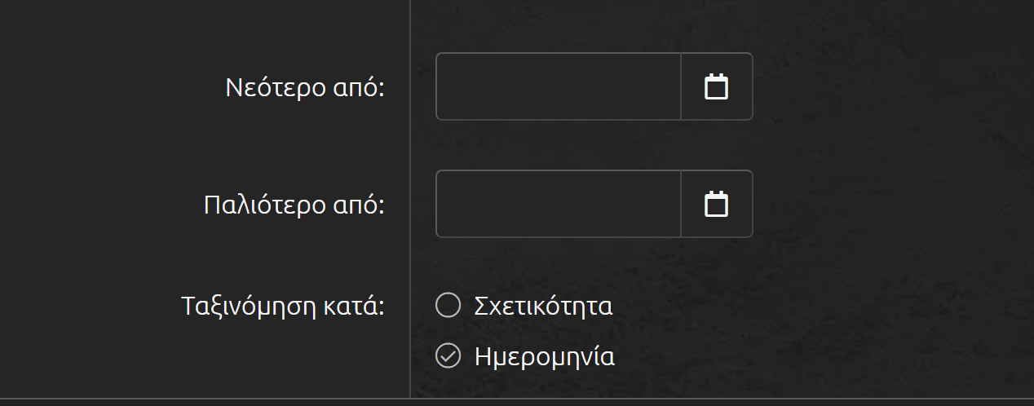Open the calendar for Νεότερο από
Image resolution: width=1034 pixels, height=406 pixels.
click(716, 86)
